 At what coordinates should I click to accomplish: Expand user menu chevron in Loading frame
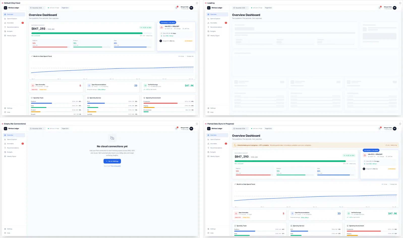pyautogui.click(x=398, y=8)
